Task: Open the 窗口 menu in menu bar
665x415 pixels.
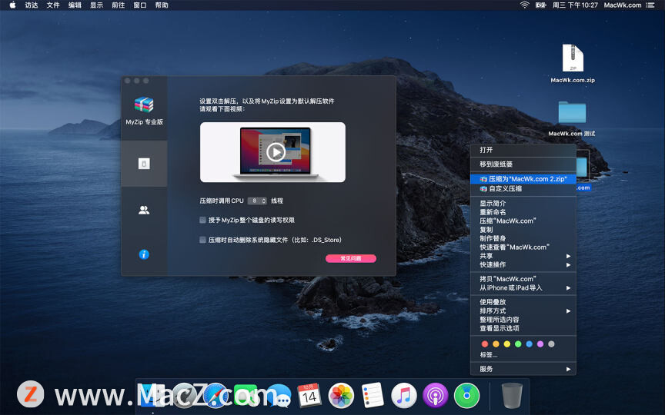Action: tap(139, 5)
